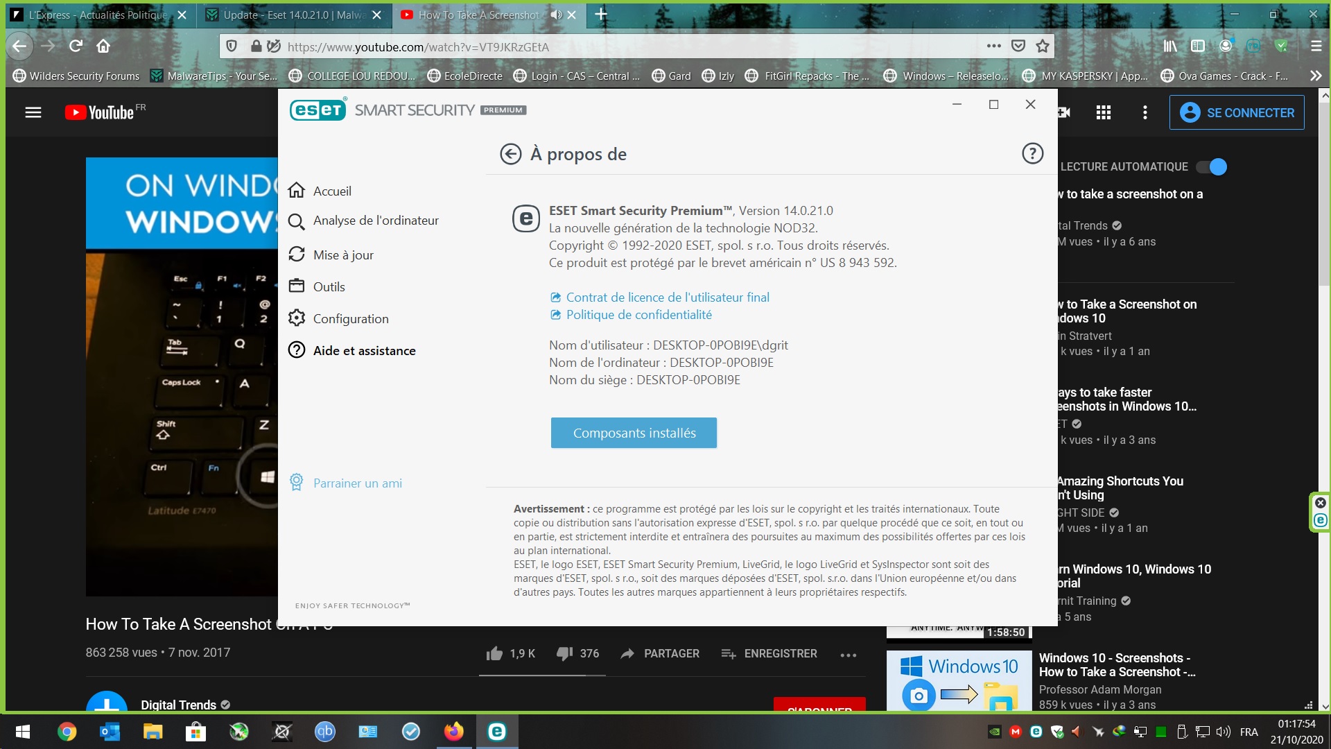1331x749 pixels.
Task: Expand the hidden bookmarks overflow chevron
Action: [x=1315, y=76]
